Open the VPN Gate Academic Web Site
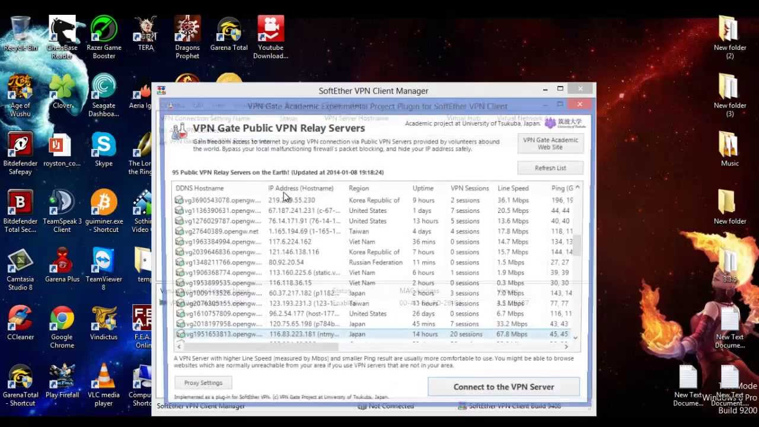 pos(550,144)
